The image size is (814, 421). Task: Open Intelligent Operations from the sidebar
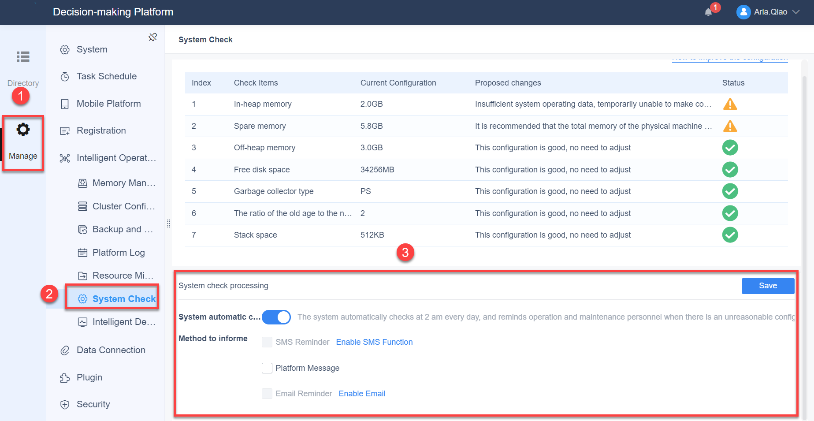point(115,157)
